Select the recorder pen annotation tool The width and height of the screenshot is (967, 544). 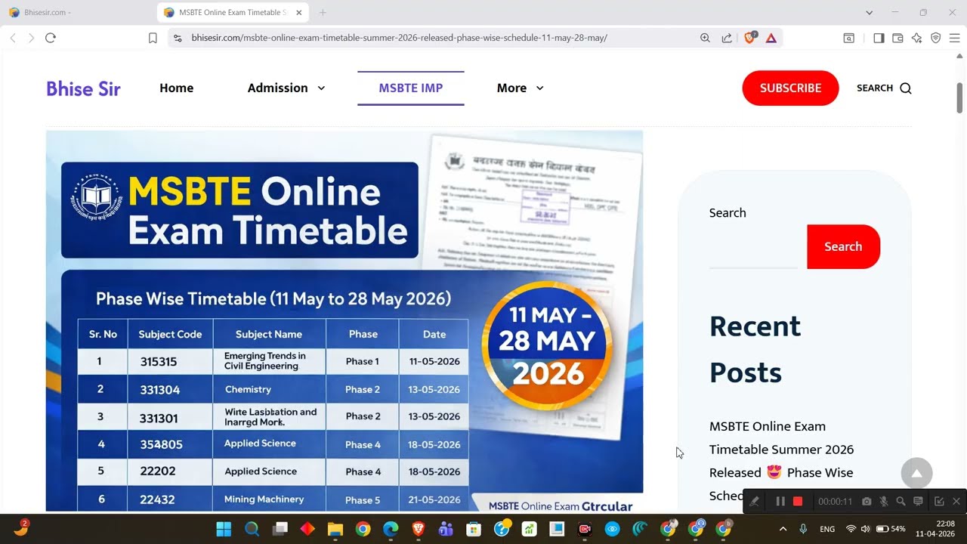pyautogui.click(x=755, y=501)
